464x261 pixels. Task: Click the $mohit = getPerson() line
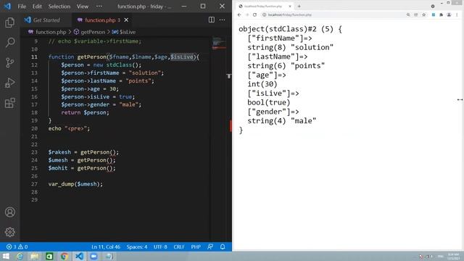click(x=82, y=168)
